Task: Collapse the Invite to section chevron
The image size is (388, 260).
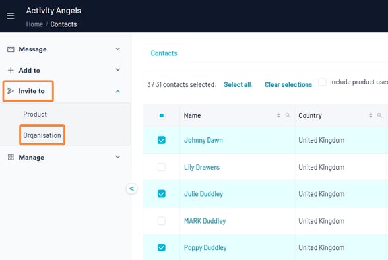Action: click(x=118, y=92)
